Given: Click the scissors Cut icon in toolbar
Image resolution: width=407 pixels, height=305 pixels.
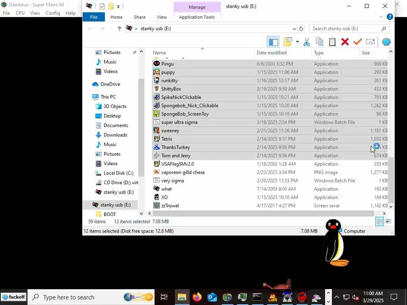Looking at the screenshot, I should pos(306,42).
